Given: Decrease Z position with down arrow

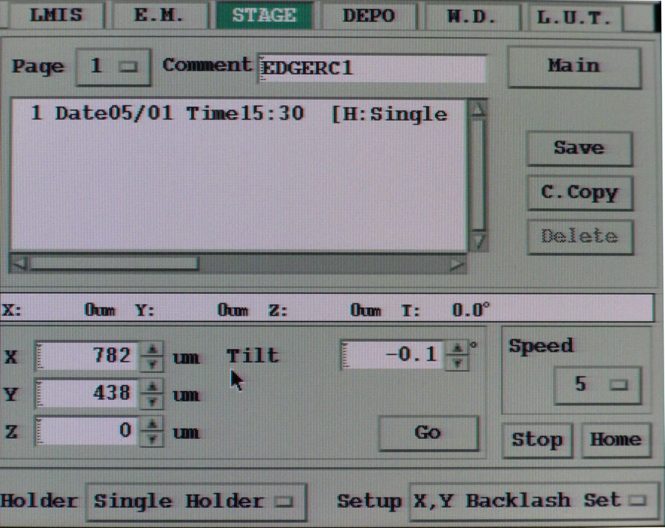Looking at the screenshot, I should pos(153,439).
